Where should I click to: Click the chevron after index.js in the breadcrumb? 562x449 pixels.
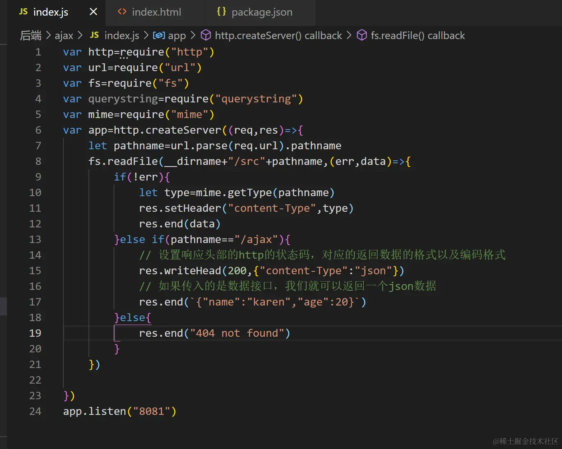(x=146, y=36)
